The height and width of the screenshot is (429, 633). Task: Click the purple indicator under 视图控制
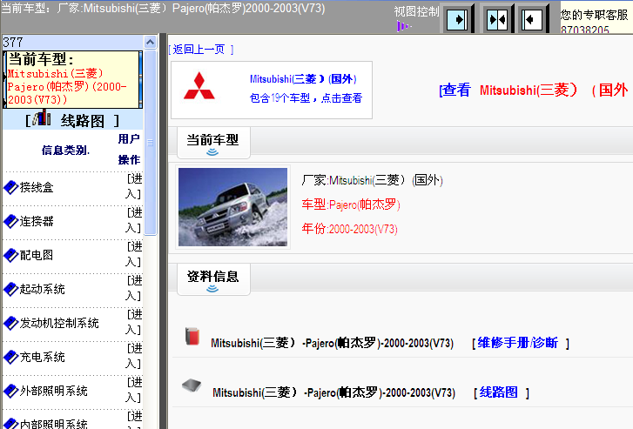404,26
